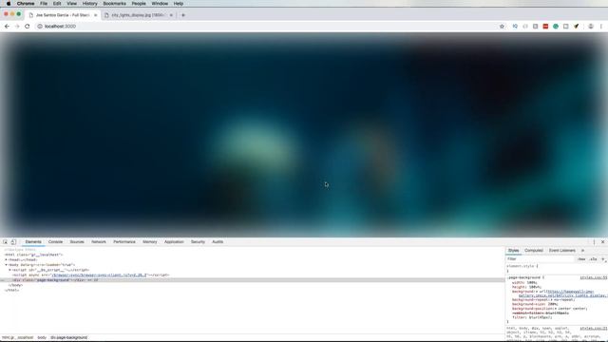Expand the __bs_script__ script node

(10, 270)
